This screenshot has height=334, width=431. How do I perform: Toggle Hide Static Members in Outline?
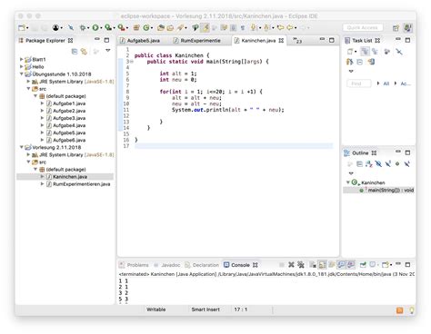(388, 164)
